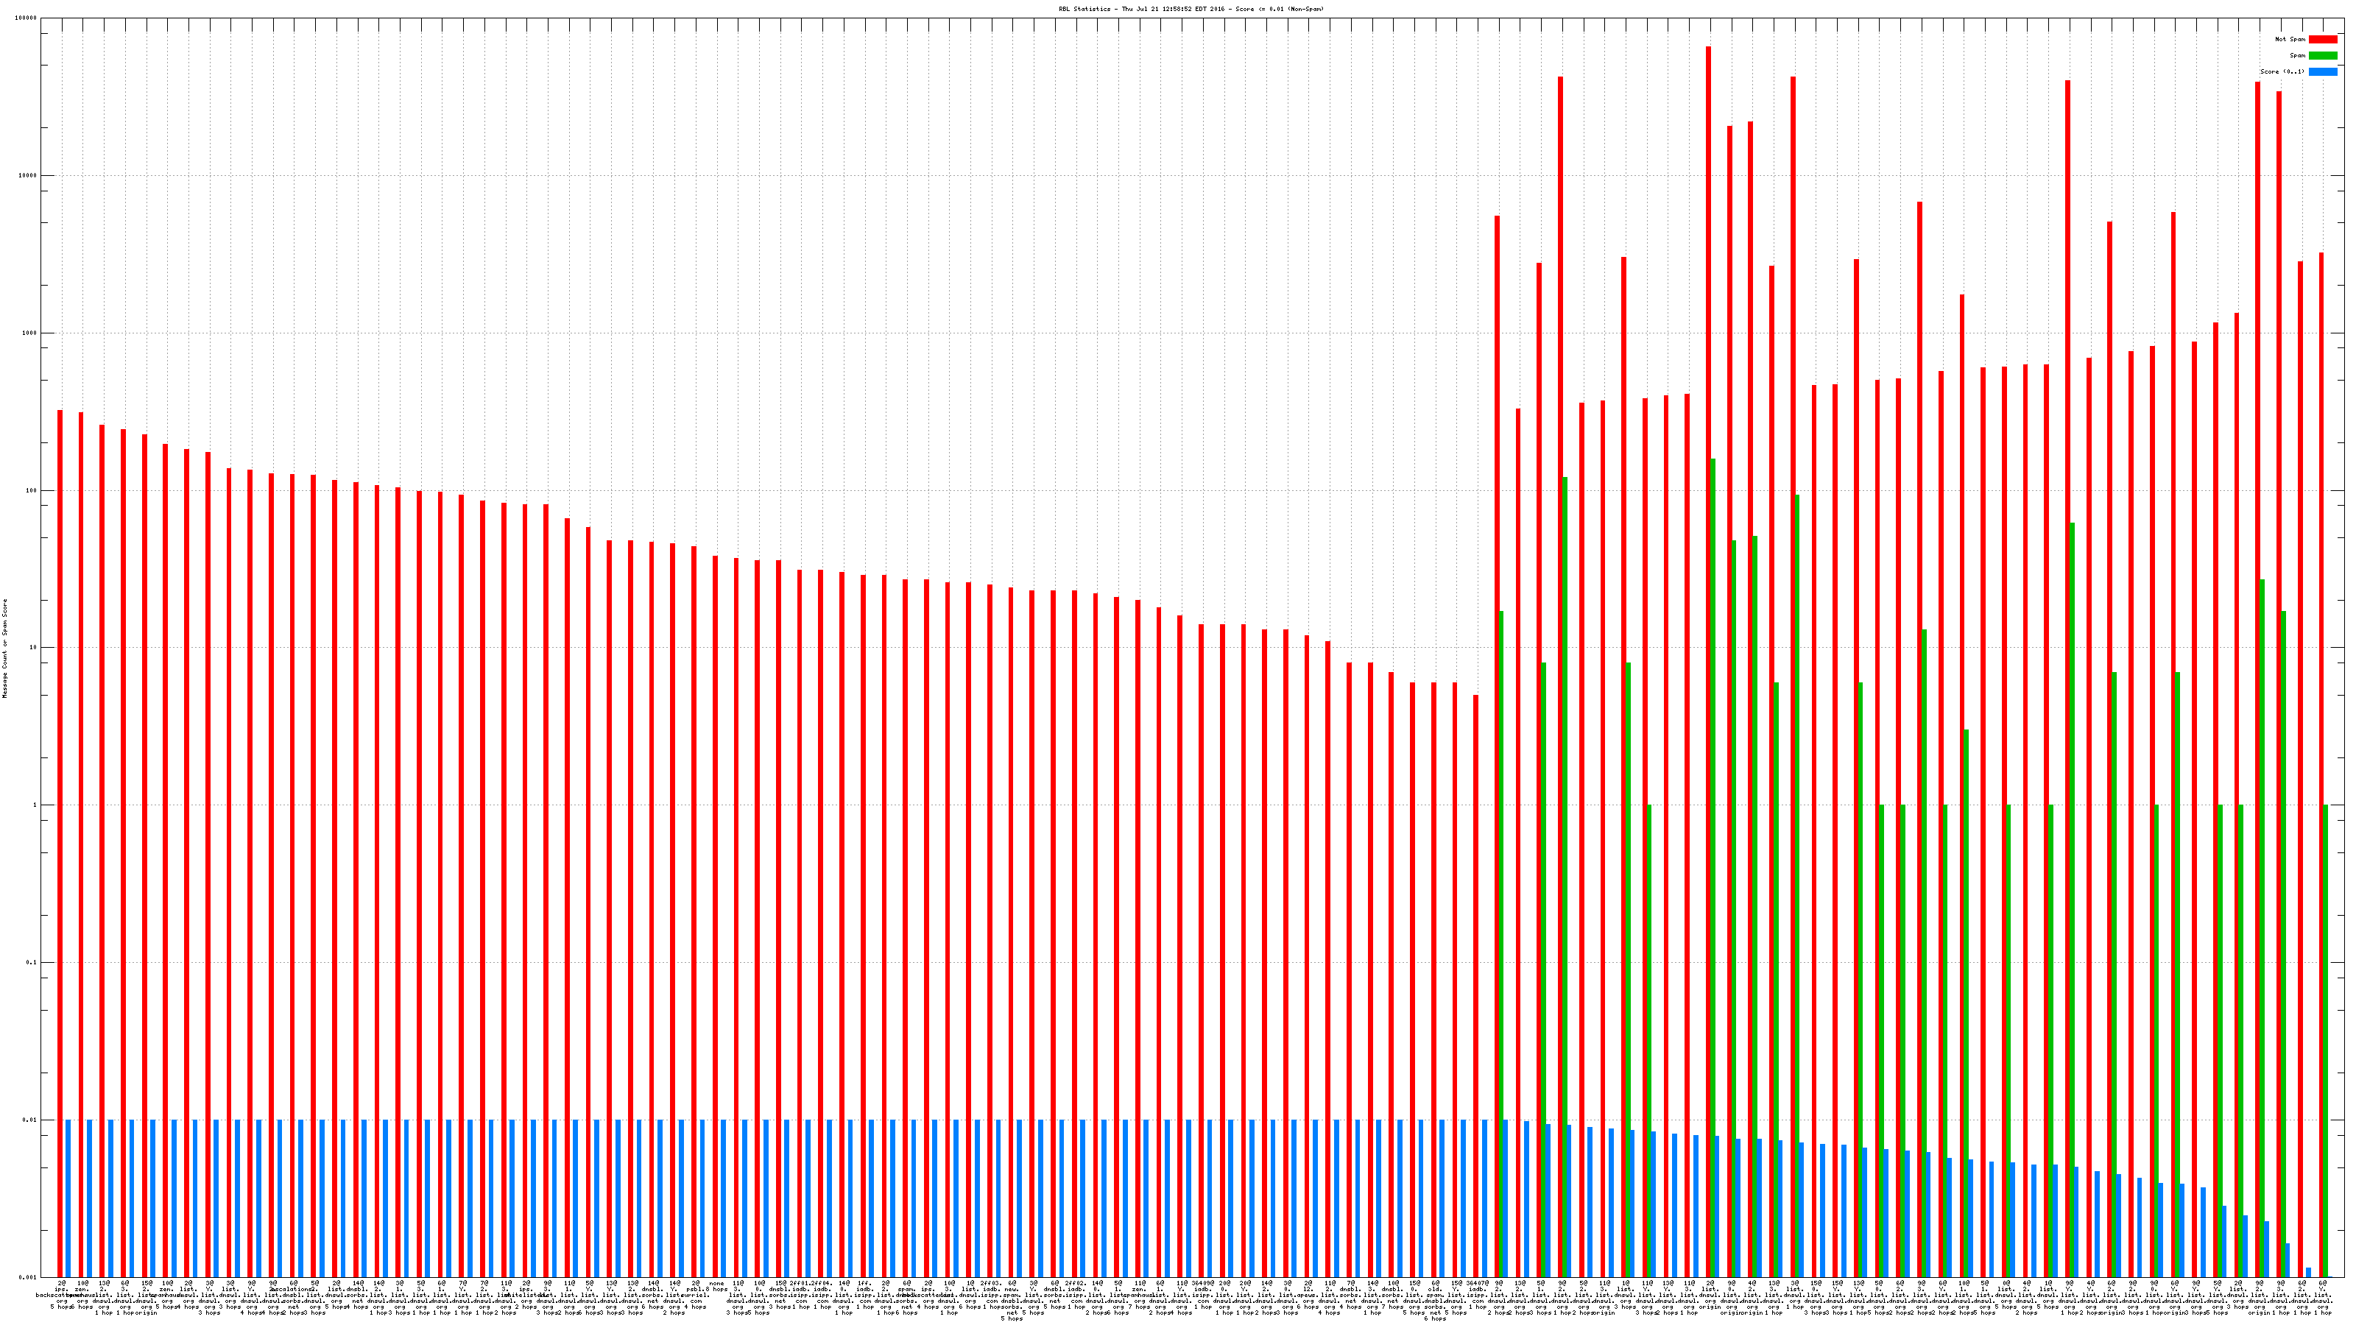Click the shortest blue bar at far right
This screenshot has height=1325, width=2356.
(2308, 1272)
